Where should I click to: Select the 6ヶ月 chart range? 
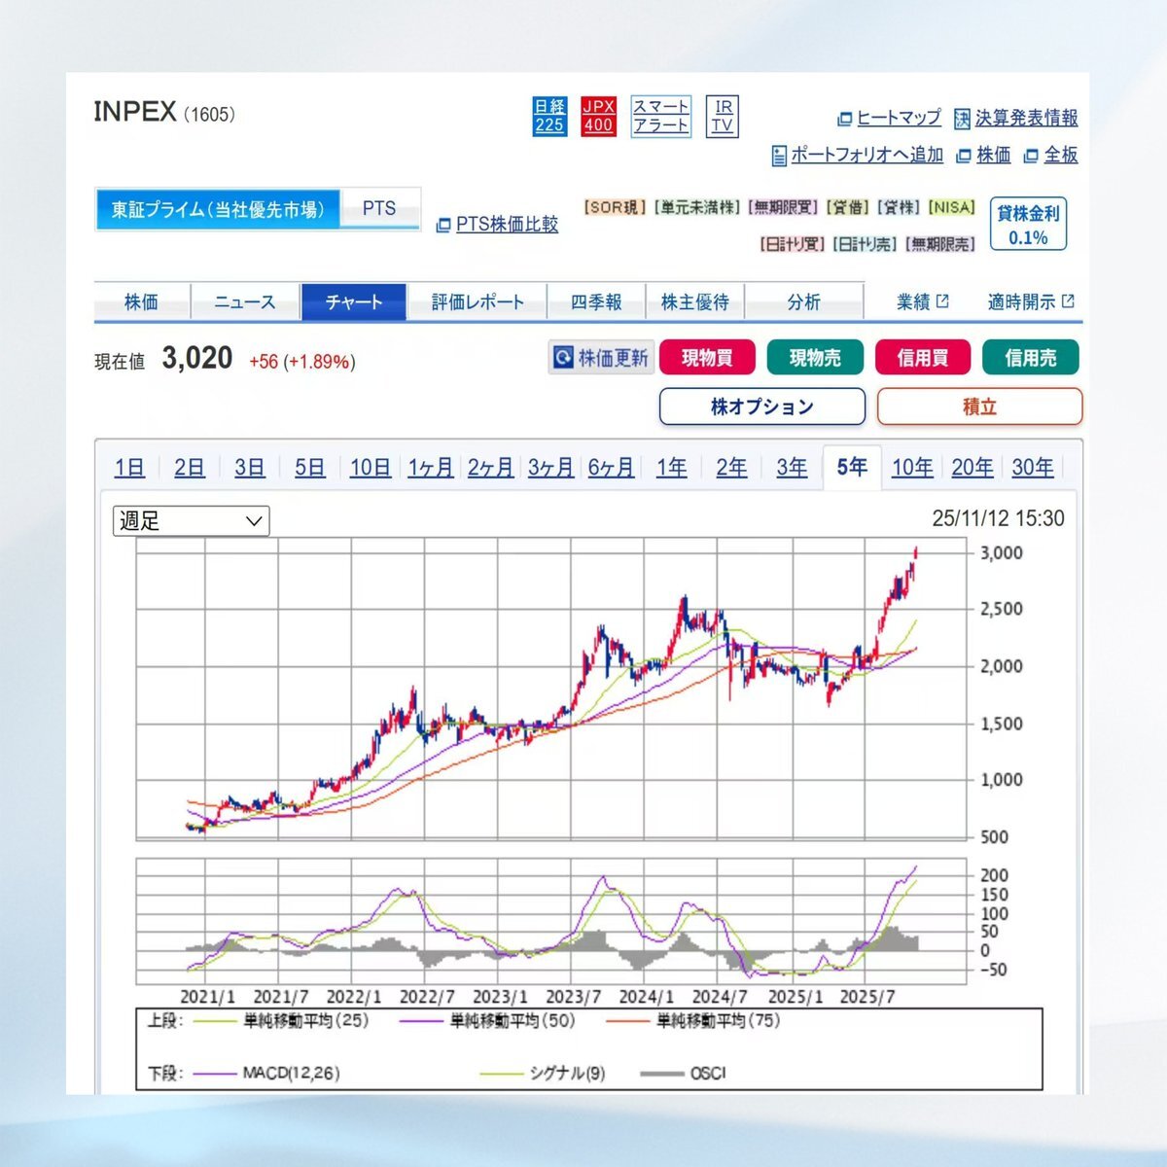pos(612,468)
